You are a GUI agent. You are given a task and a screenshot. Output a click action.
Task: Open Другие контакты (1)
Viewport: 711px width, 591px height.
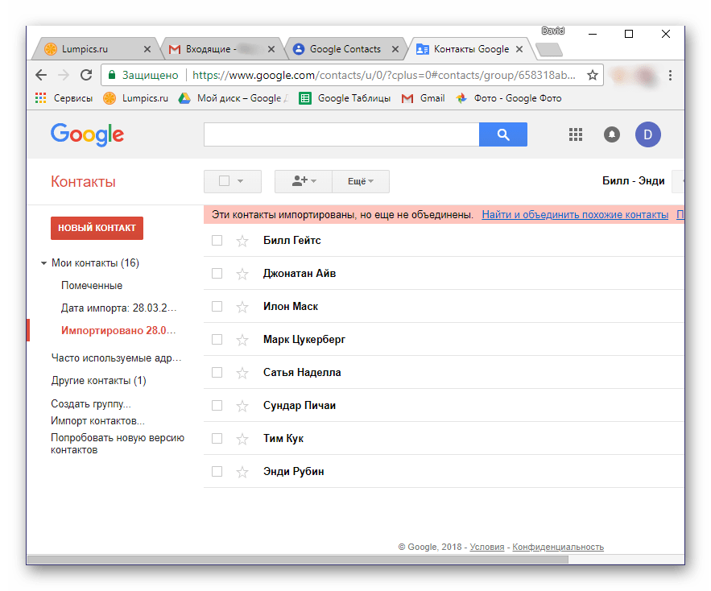point(98,381)
